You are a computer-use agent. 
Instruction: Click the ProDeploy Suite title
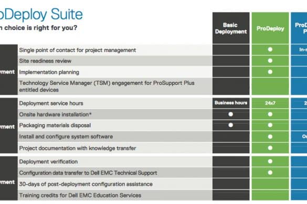(41, 15)
